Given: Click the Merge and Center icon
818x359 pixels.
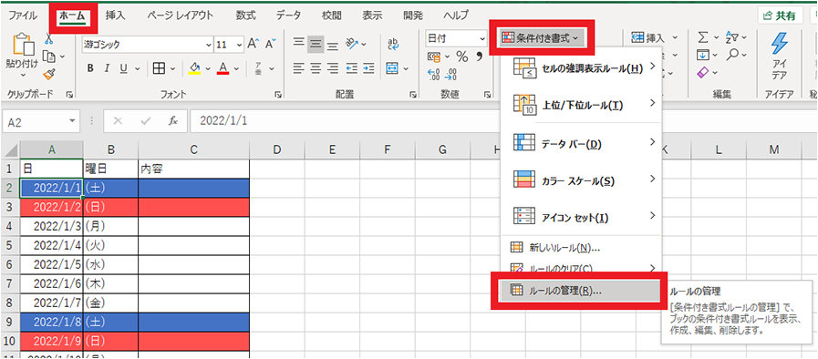Looking at the screenshot, I should coord(392,68).
